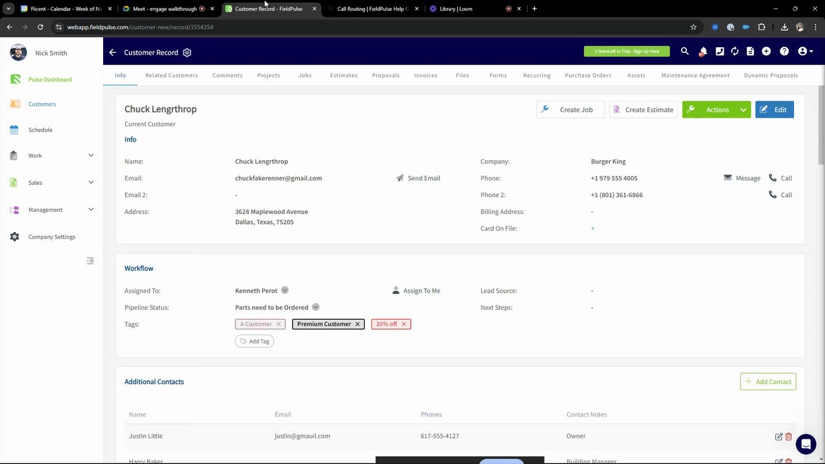The image size is (825, 464).
Task: Remove the A Customer tag
Action: click(278, 324)
